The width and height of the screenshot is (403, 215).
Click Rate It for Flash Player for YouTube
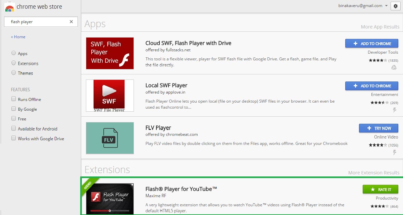(x=381, y=190)
